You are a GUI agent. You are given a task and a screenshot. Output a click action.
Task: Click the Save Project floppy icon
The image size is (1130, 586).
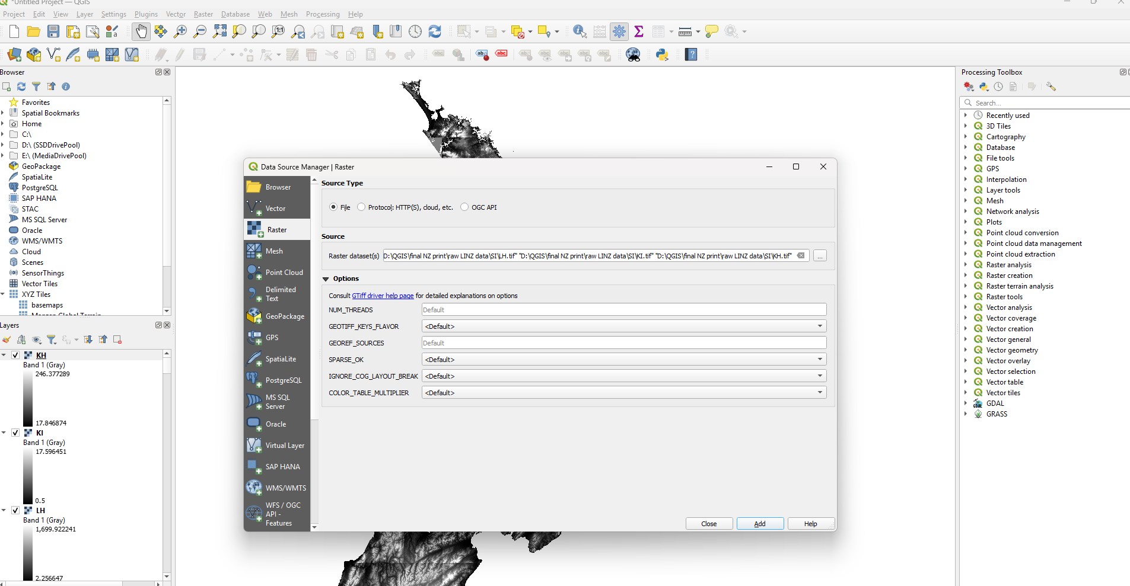coord(53,31)
